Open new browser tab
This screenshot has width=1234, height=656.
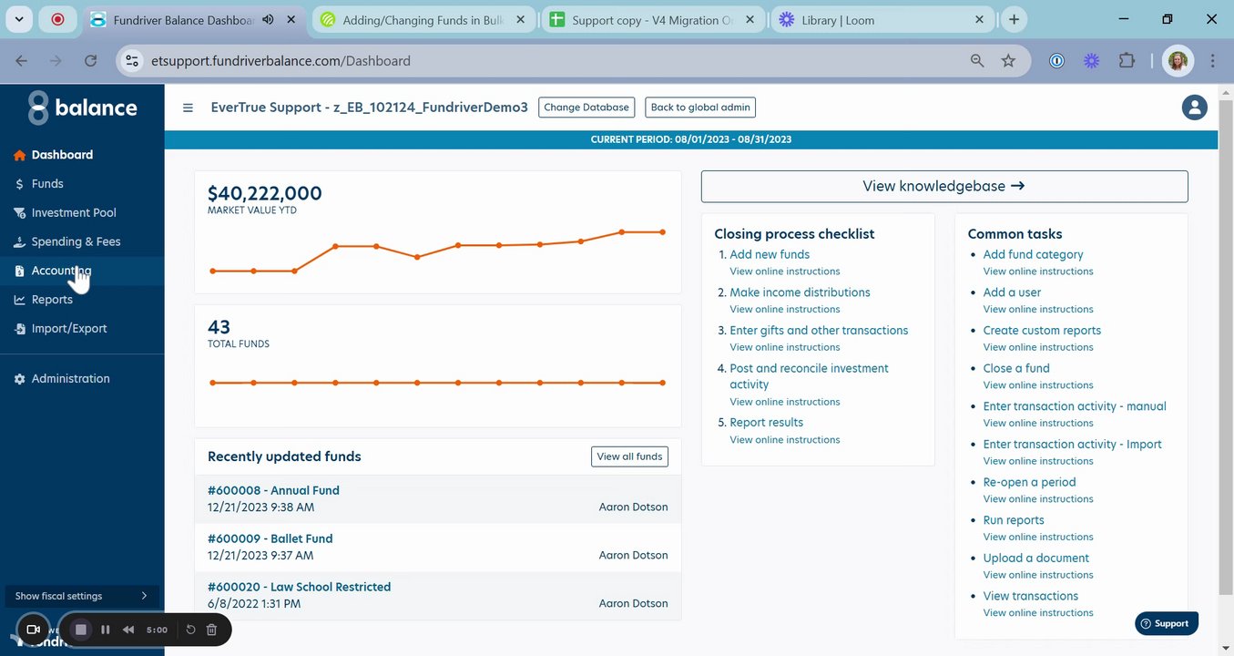pos(1014,19)
